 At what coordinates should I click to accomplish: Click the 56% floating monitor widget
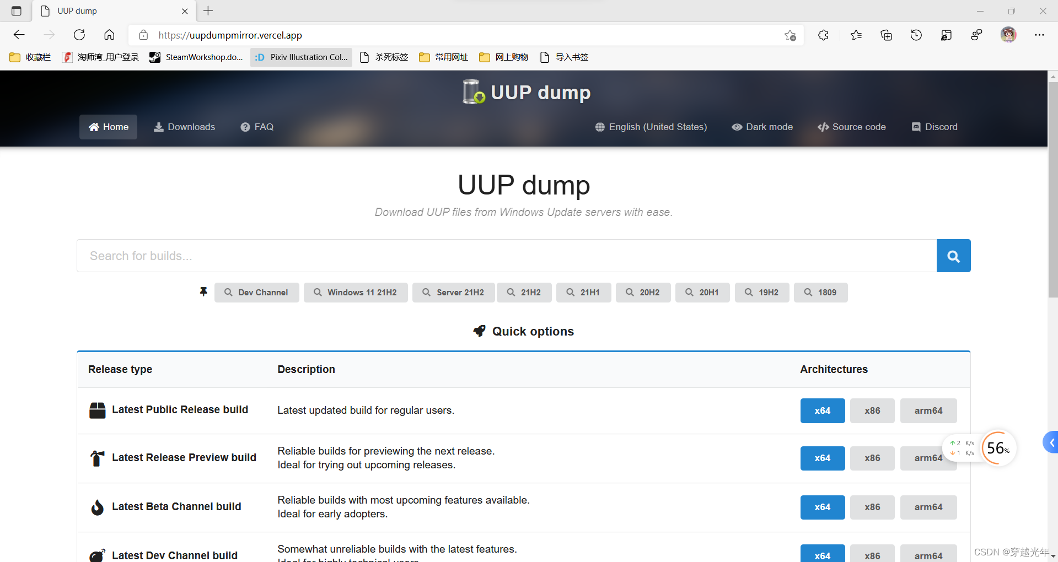pos(998,447)
